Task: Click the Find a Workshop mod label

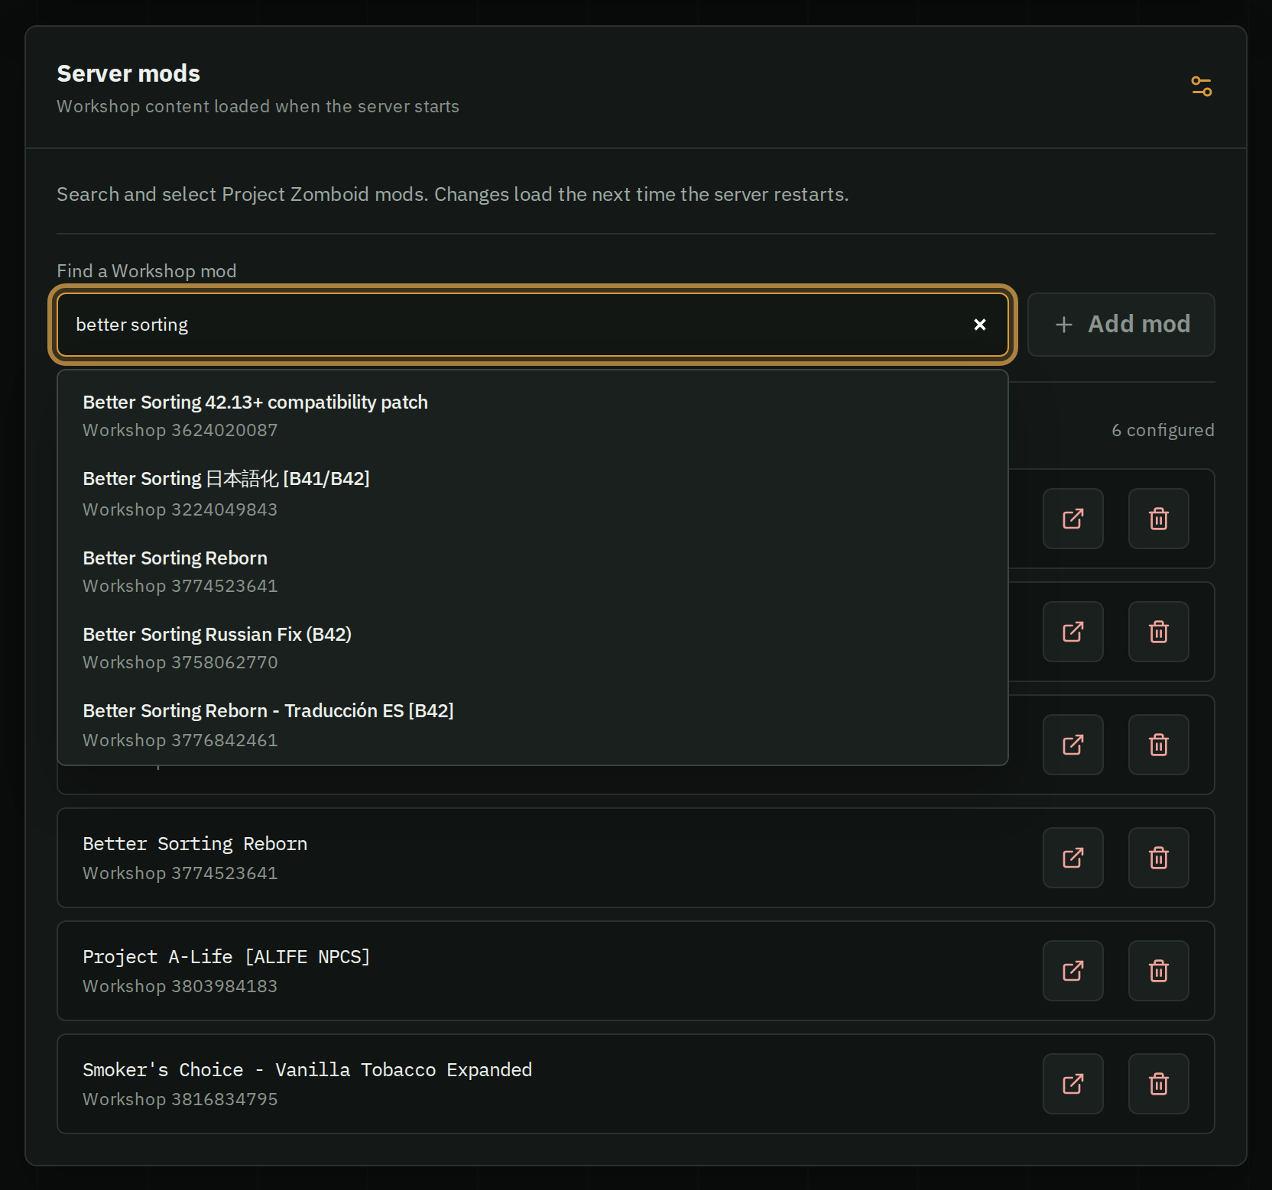Action: [147, 271]
